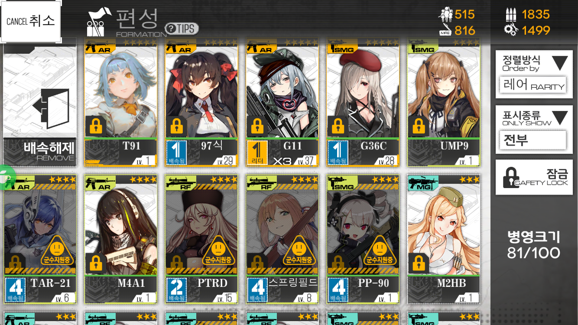578x325 pixels.
Task: Expand the Order by dropdown arrow
Action: tap(559, 63)
